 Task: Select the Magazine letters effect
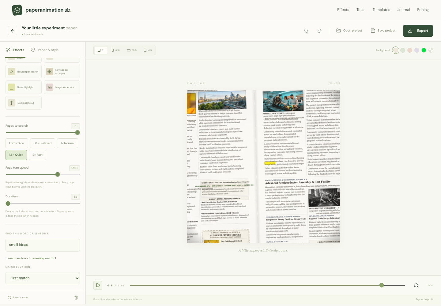[62, 87]
